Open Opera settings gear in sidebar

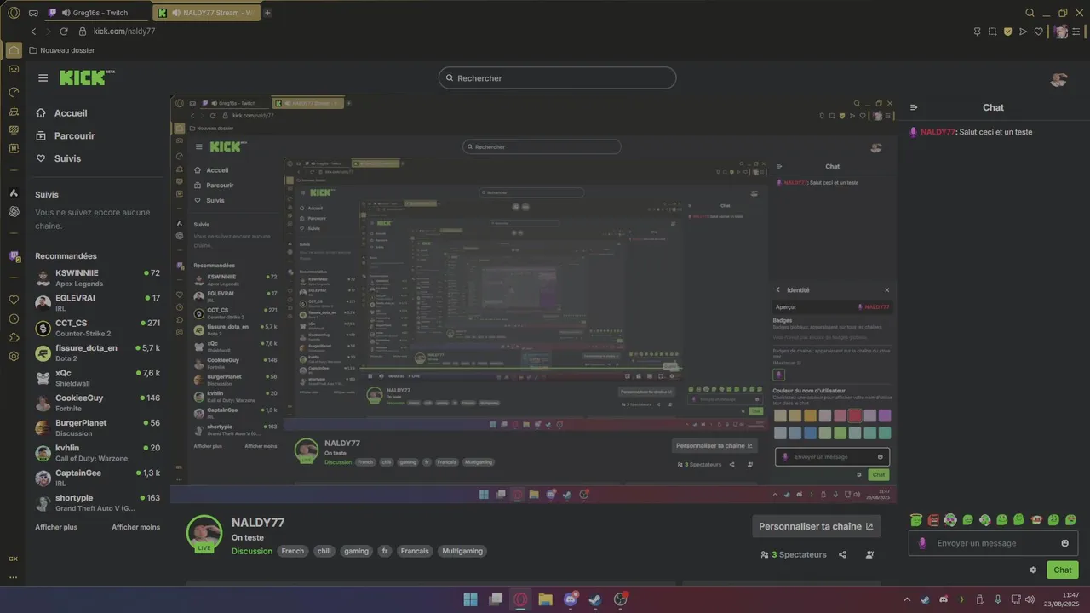[x=14, y=356]
